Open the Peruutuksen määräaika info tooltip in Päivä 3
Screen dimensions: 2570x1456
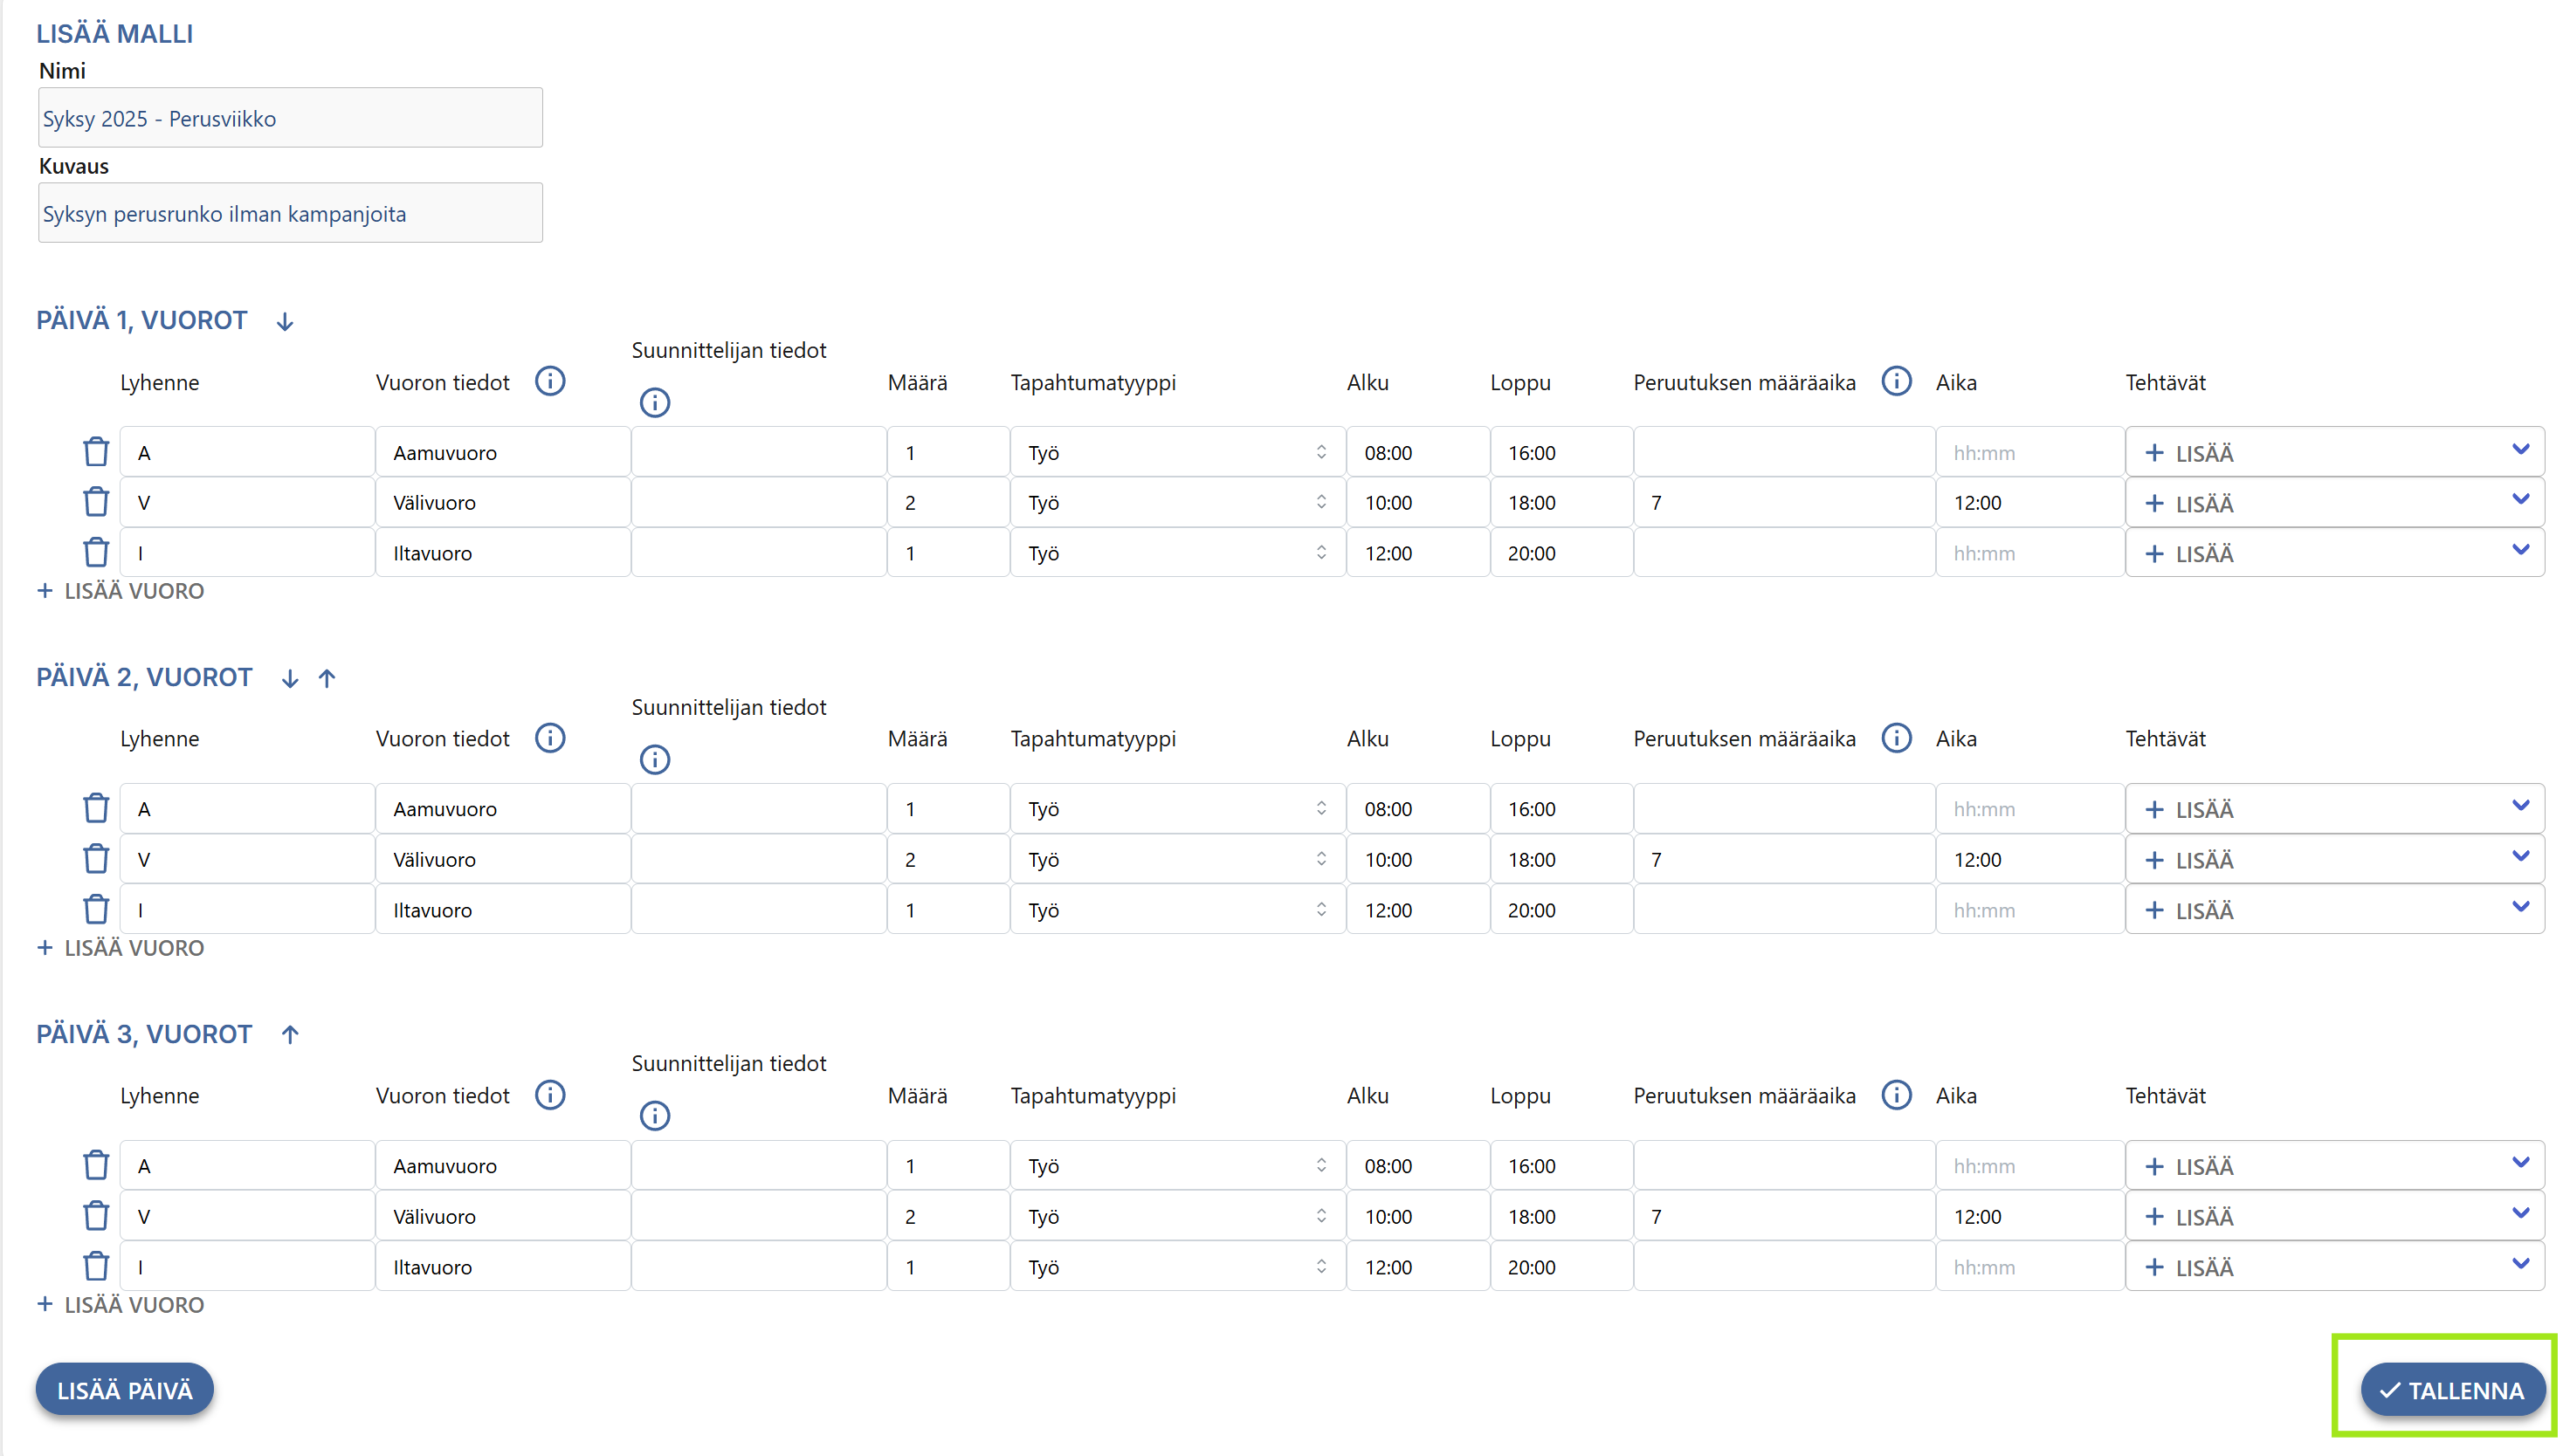tap(1896, 1095)
